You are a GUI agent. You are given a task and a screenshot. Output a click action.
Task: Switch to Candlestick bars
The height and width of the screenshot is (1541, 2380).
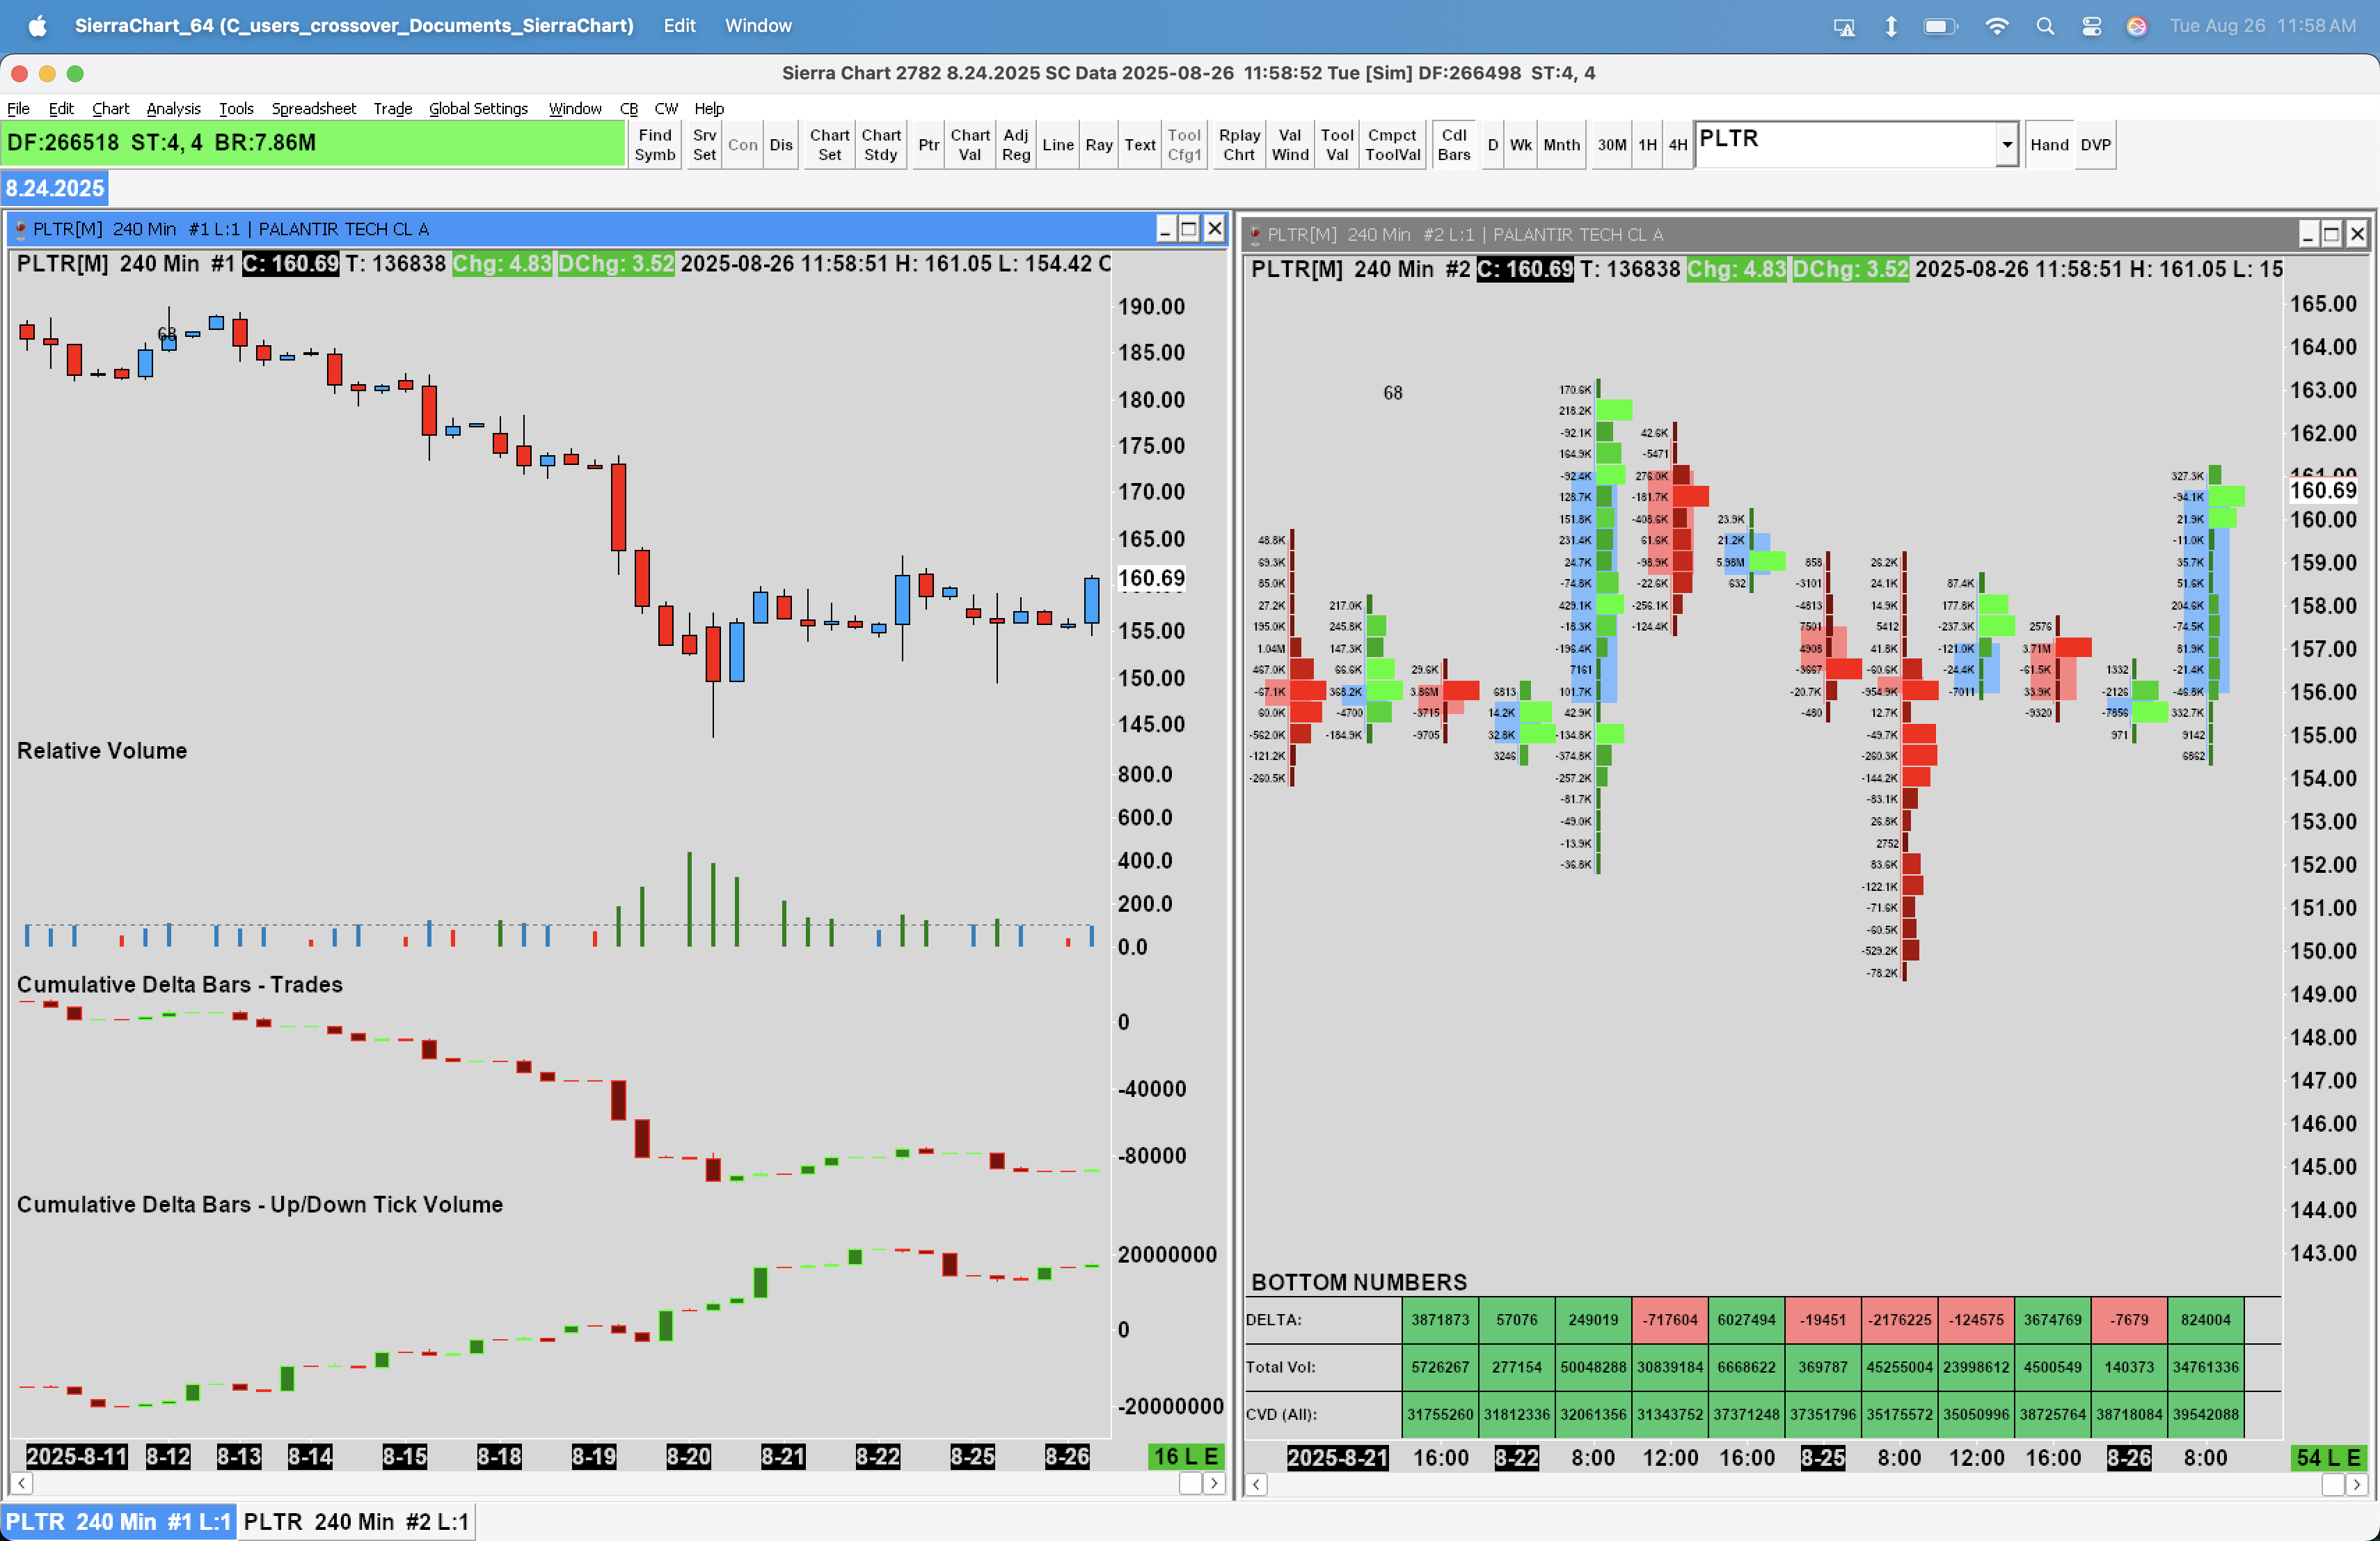tap(1453, 145)
